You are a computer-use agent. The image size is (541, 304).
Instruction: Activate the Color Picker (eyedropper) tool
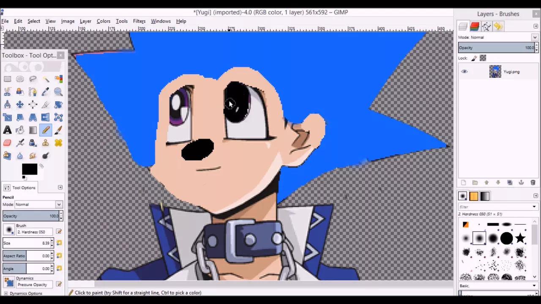(x=45, y=92)
